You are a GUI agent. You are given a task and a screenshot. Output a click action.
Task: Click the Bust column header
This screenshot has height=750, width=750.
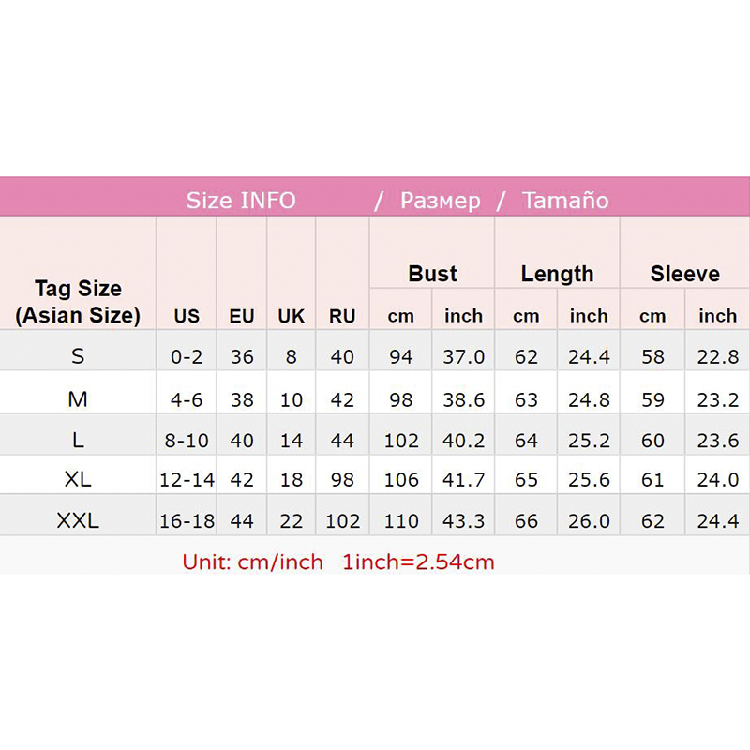coord(432,274)
